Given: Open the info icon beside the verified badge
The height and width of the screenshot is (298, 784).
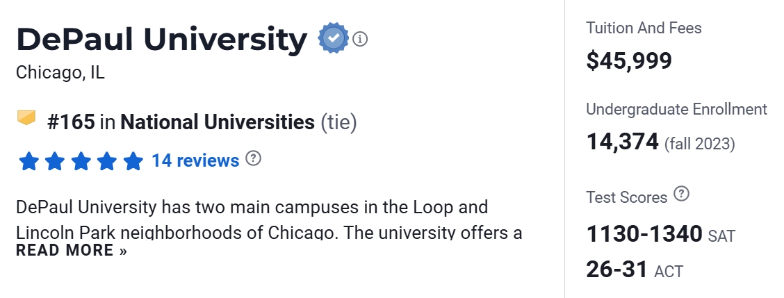Looking at the screenshot, I should 359,39.
